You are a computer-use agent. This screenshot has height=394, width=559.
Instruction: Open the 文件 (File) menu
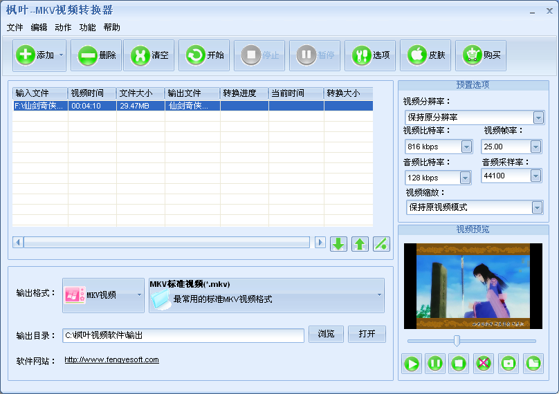15,28
